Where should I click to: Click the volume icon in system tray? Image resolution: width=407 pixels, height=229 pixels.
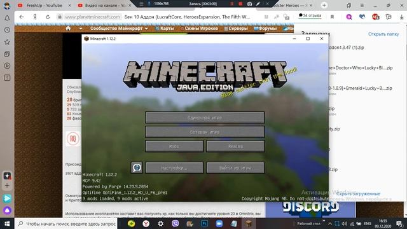(345, 223)
